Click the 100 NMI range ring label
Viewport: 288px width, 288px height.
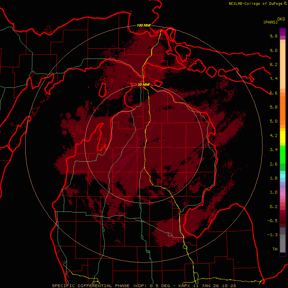[144, 25]
